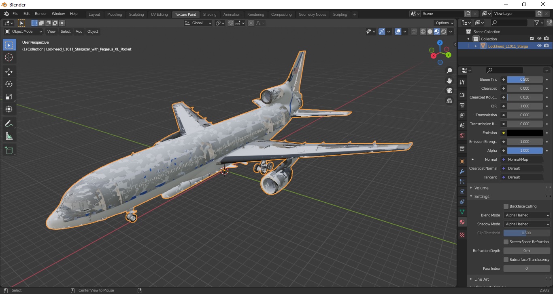Open the Render menu

tap(41, 14)
